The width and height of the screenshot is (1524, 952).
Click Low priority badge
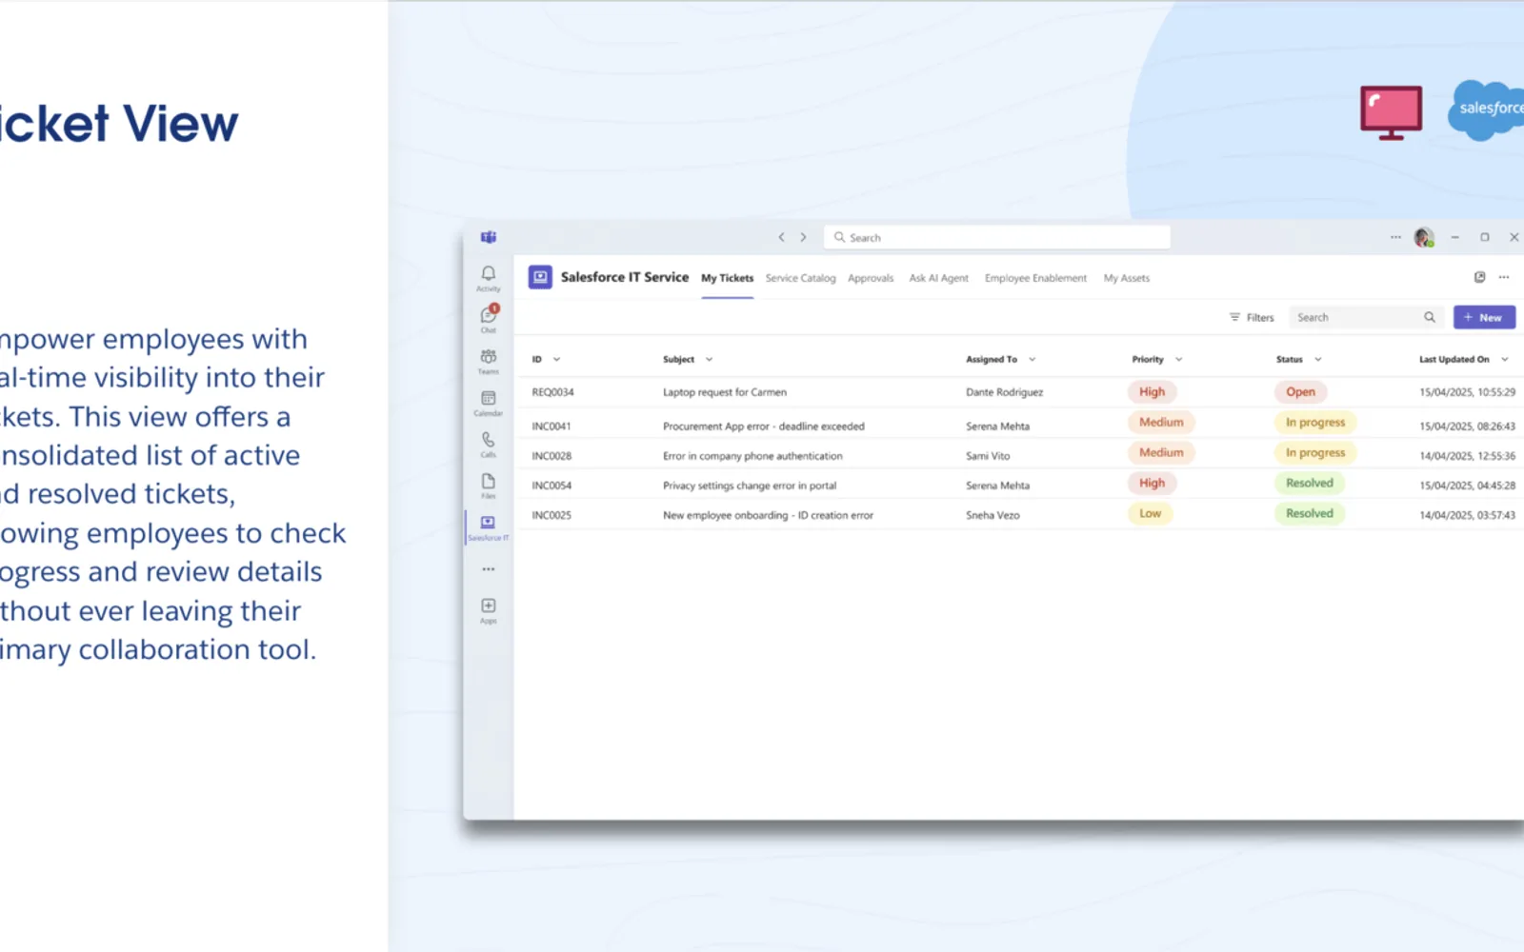(x=1151, y=513)
